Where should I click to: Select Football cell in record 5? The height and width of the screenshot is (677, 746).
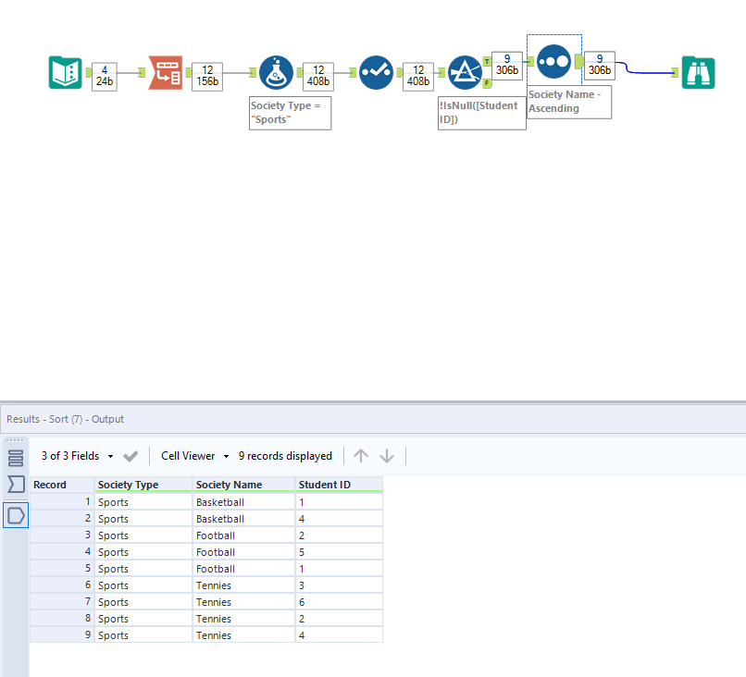243,569
